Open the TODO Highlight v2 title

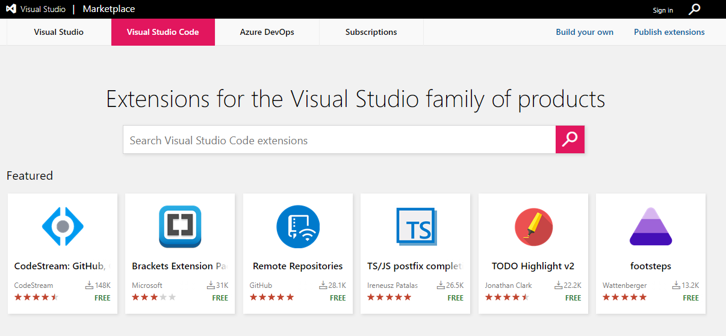tap(533, 266)
